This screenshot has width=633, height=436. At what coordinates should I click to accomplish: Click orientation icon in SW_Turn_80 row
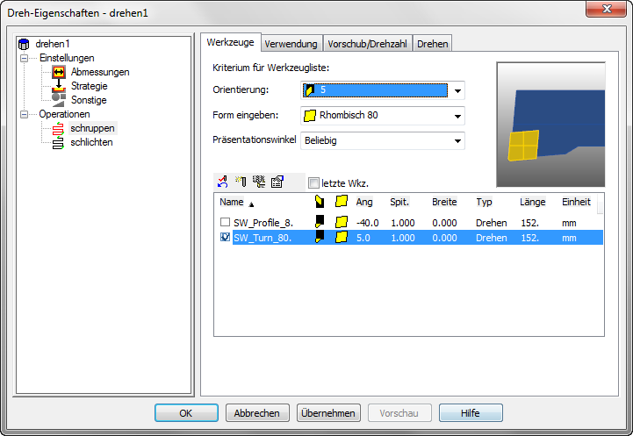[320, 237]
